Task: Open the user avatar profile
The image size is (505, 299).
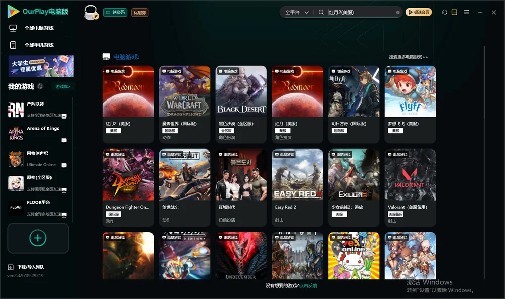Action: pyautogui.click(x=91, y=12)
